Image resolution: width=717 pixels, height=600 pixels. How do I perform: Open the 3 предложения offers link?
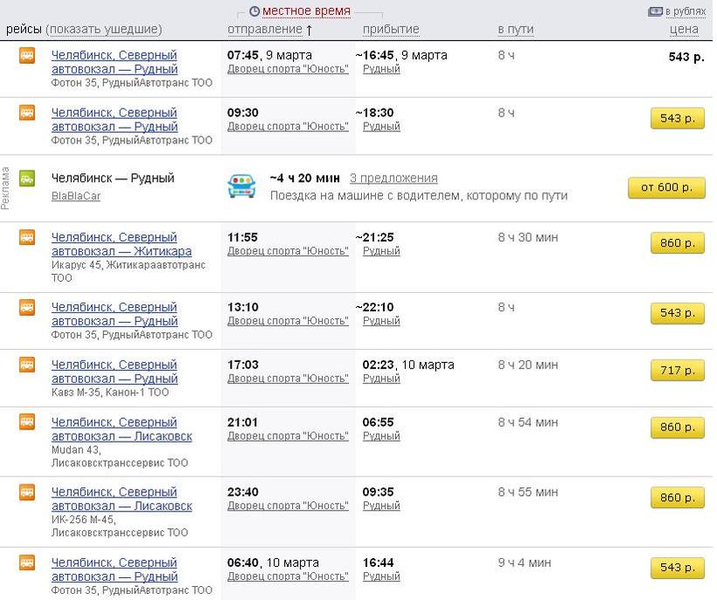point(393,178)
